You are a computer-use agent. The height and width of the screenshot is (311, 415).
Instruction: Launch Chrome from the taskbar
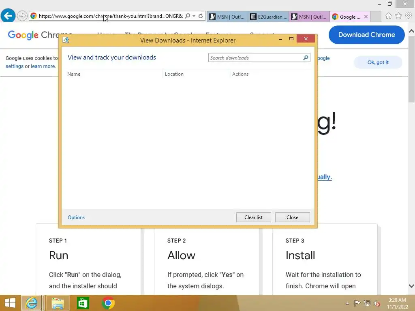tap(108, 303)
